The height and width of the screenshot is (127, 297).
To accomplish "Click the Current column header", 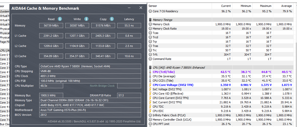I will coord(226,6).
